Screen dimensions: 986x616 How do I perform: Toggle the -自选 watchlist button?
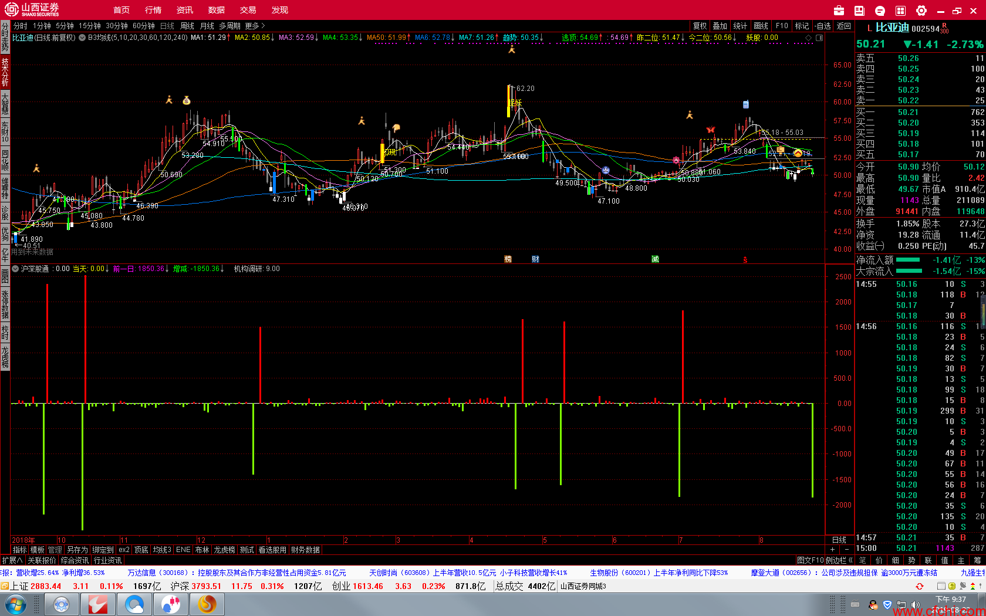823,26
